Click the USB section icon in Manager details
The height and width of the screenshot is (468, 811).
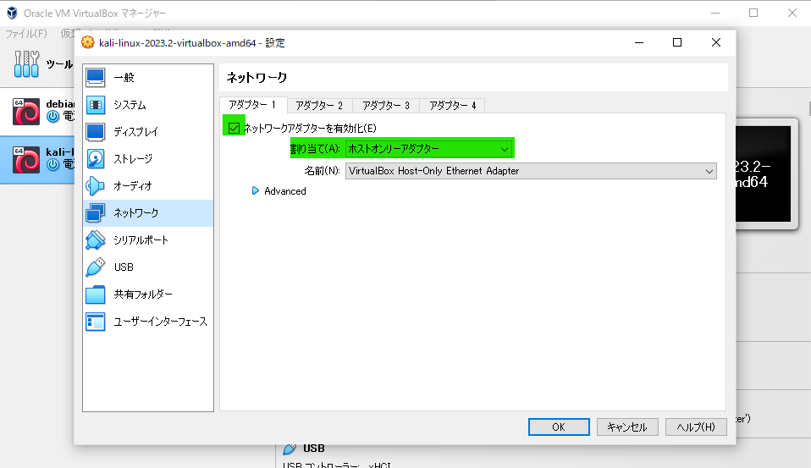(290, 449)
